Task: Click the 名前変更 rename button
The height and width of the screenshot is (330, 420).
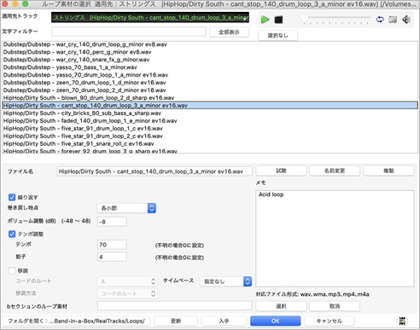Action: [335, 171]
